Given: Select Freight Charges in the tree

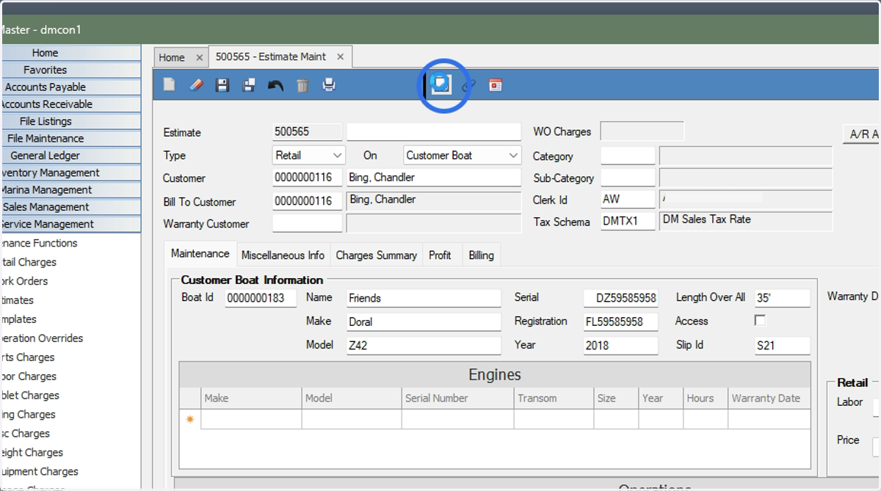Looking at the screenshot, I should [32, 453].
